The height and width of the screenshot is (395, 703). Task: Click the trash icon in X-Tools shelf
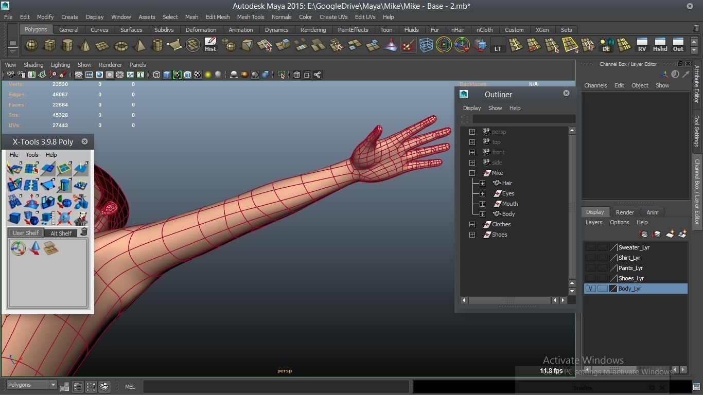84,232
